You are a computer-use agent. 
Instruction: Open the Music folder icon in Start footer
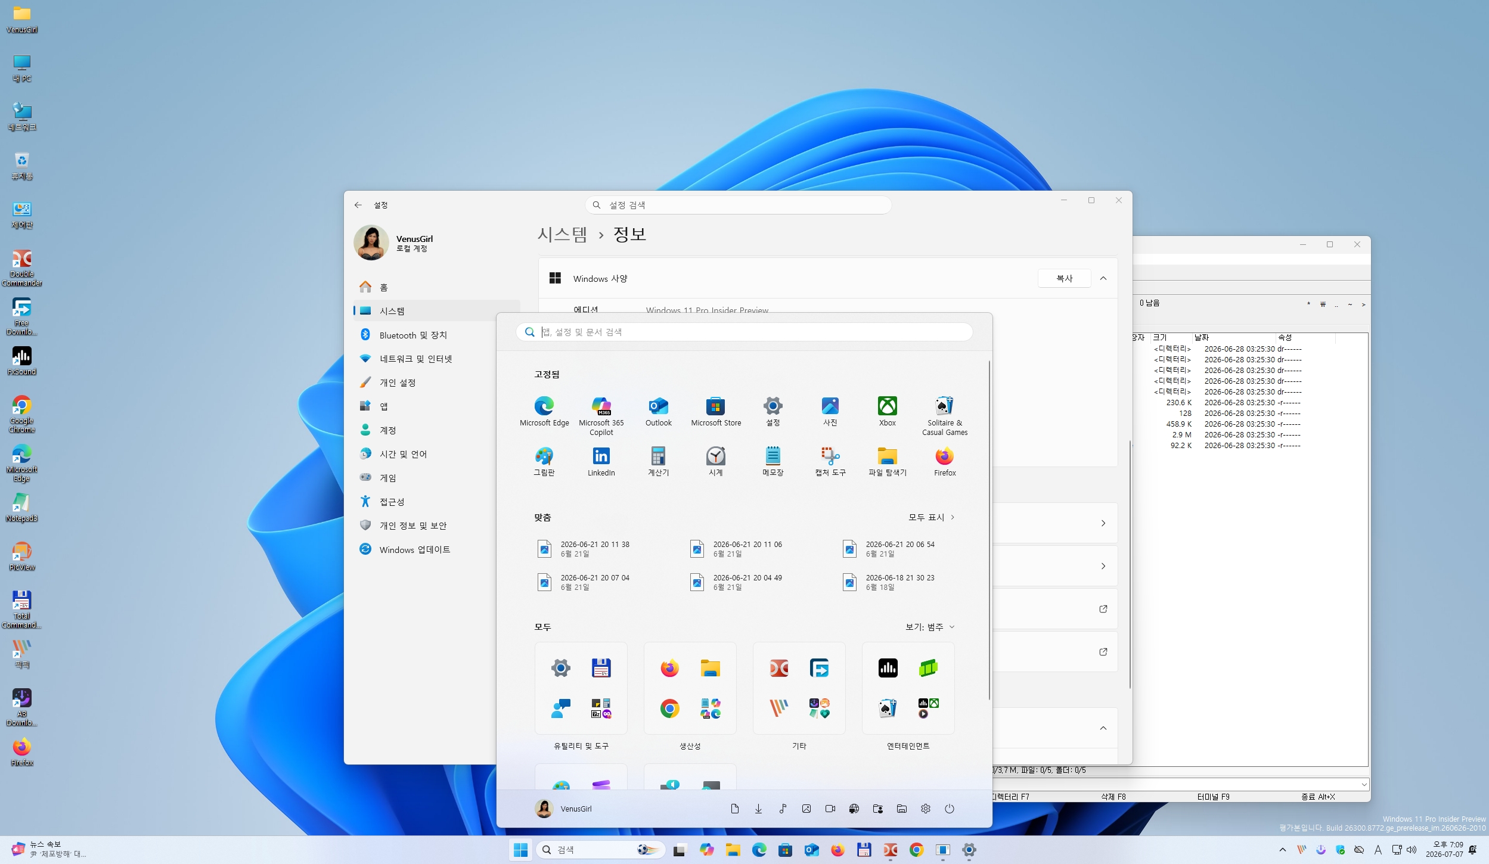coord(783,809)
